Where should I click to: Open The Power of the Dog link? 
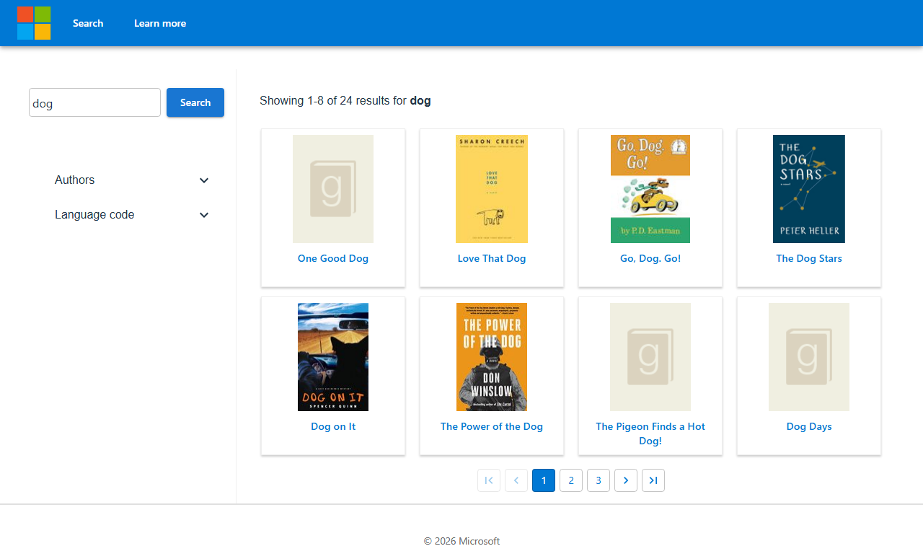(x=492, y=426)
